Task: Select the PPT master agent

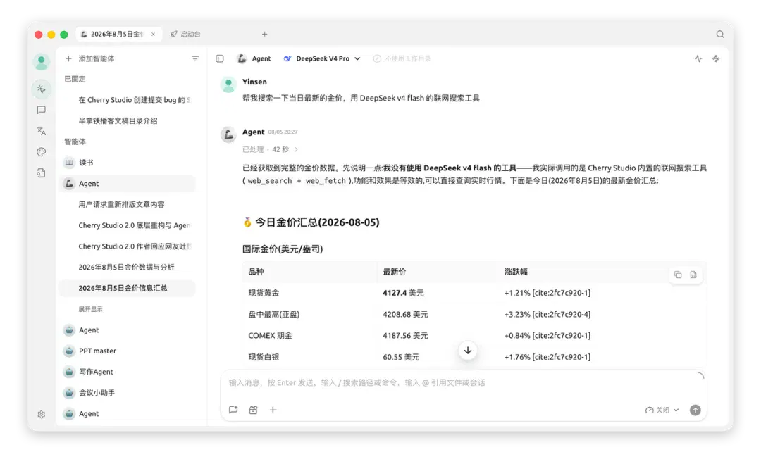Action: 128,351
